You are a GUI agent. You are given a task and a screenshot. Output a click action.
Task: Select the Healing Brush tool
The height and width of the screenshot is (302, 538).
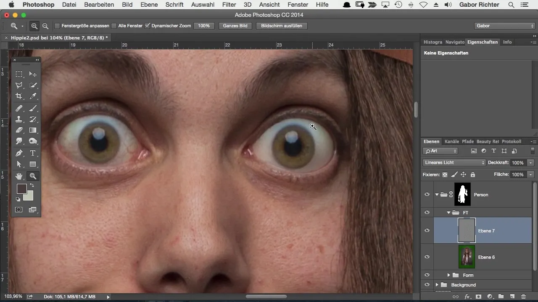point(19,108)
